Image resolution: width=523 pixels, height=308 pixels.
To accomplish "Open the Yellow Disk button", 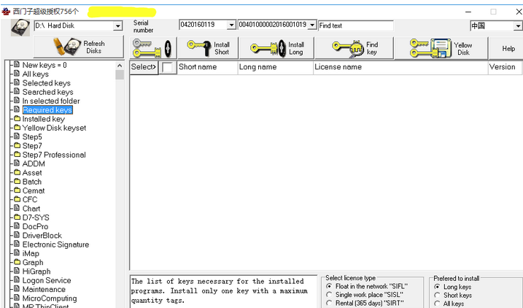I will [441, 48].
